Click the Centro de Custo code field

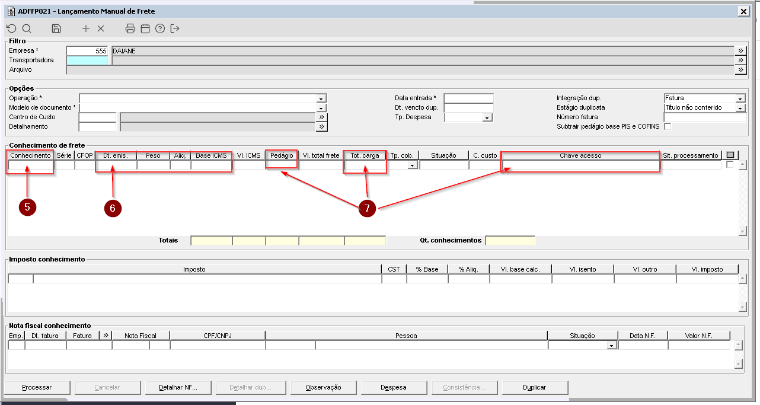[x=97, y=117]
